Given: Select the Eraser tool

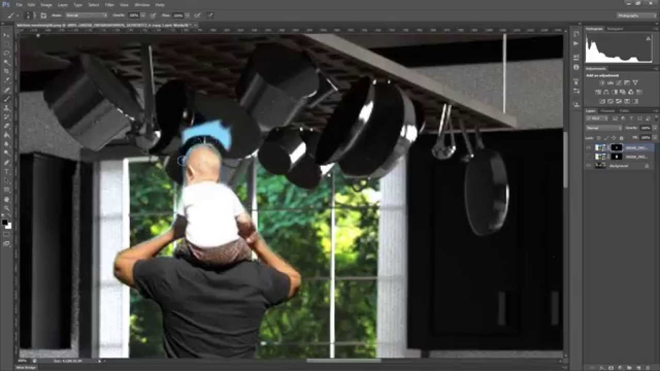Looking at the screenshot, I should click(x=7, y=126).
